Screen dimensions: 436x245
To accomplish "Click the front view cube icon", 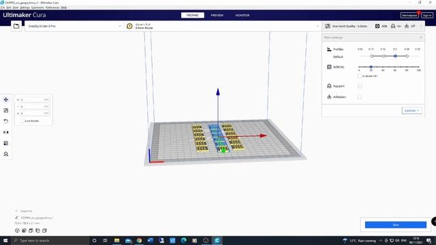I will pyautogui.click(x=25, y=231).
